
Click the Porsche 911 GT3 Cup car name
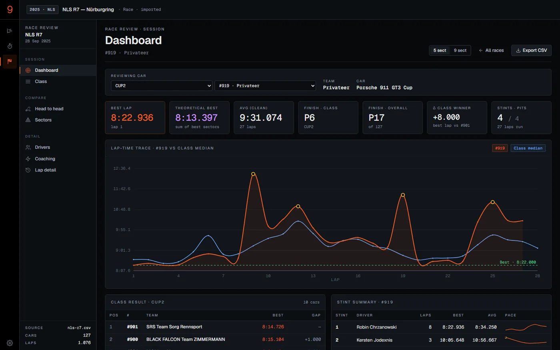384,88
